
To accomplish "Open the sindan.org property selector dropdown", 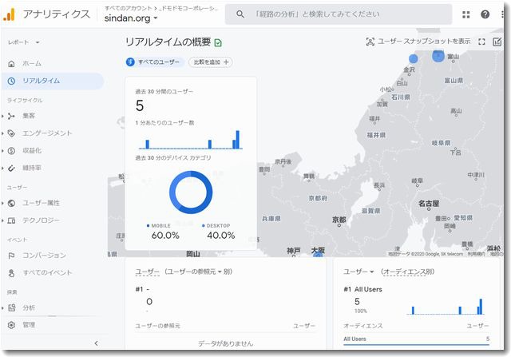I will point(131,18).
